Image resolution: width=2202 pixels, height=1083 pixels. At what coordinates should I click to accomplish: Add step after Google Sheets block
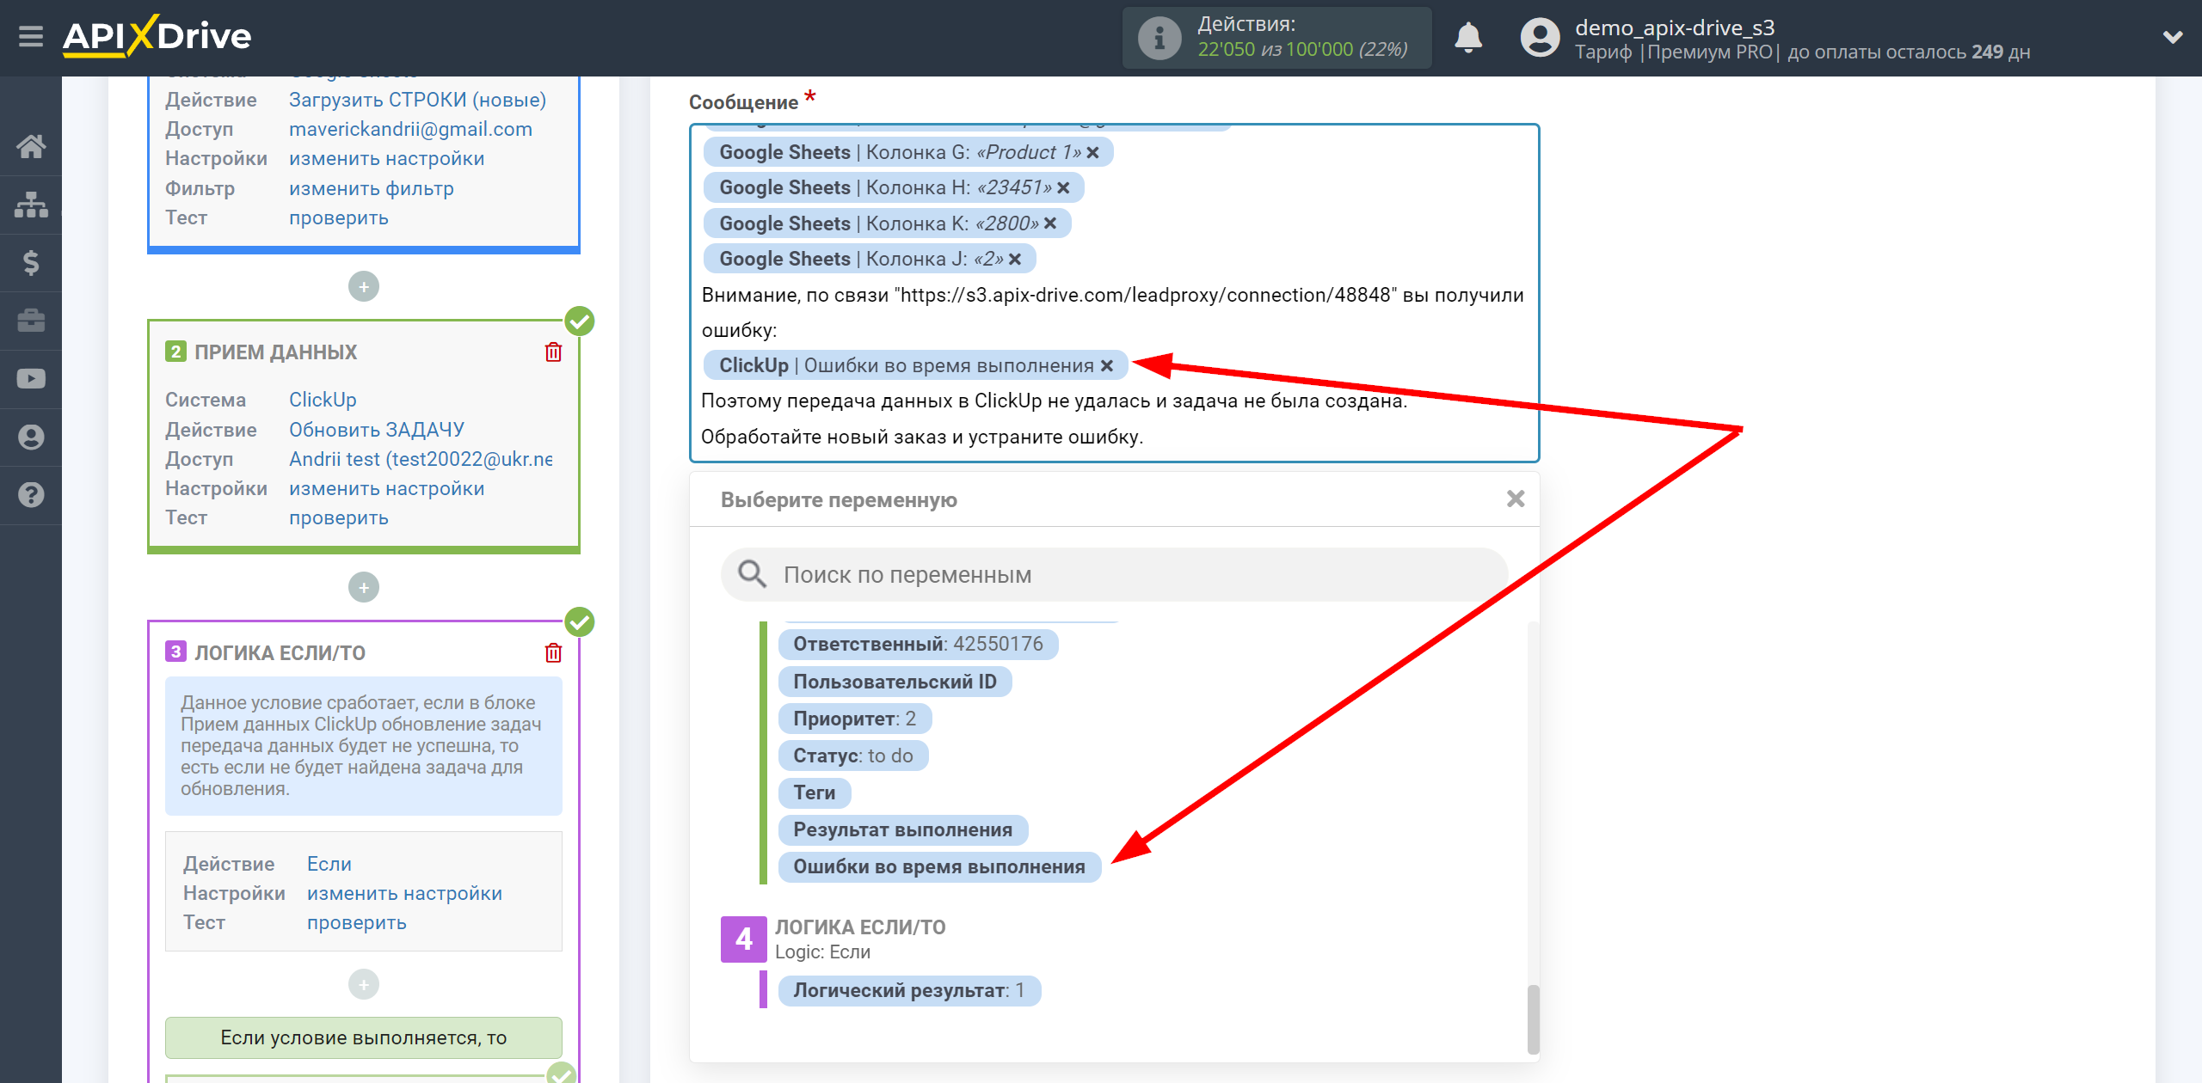tap(364, 286)
